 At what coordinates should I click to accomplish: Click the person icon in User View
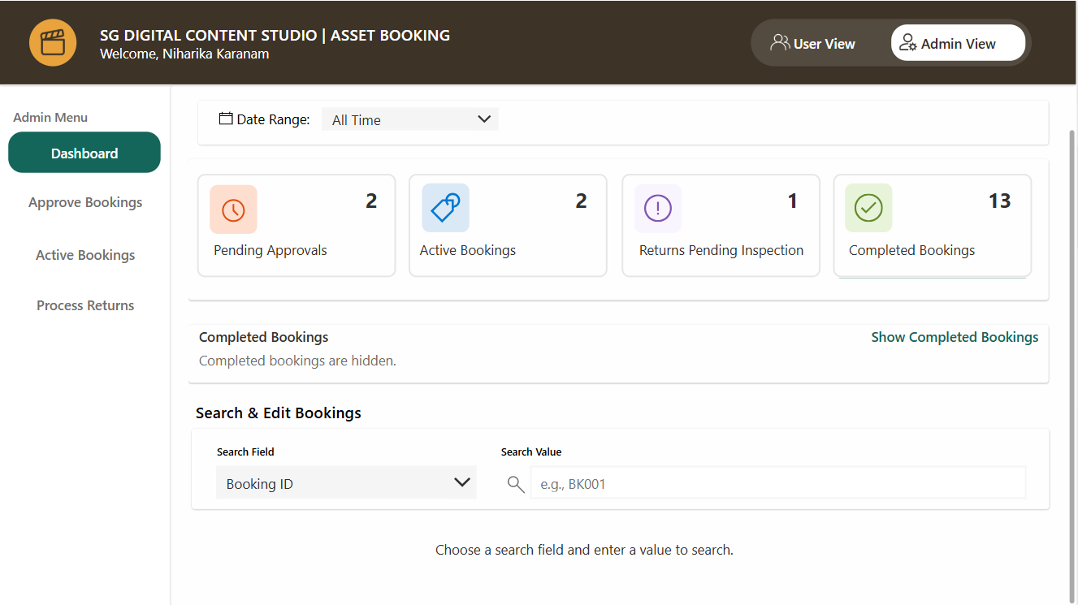click(x=780, y=42)
